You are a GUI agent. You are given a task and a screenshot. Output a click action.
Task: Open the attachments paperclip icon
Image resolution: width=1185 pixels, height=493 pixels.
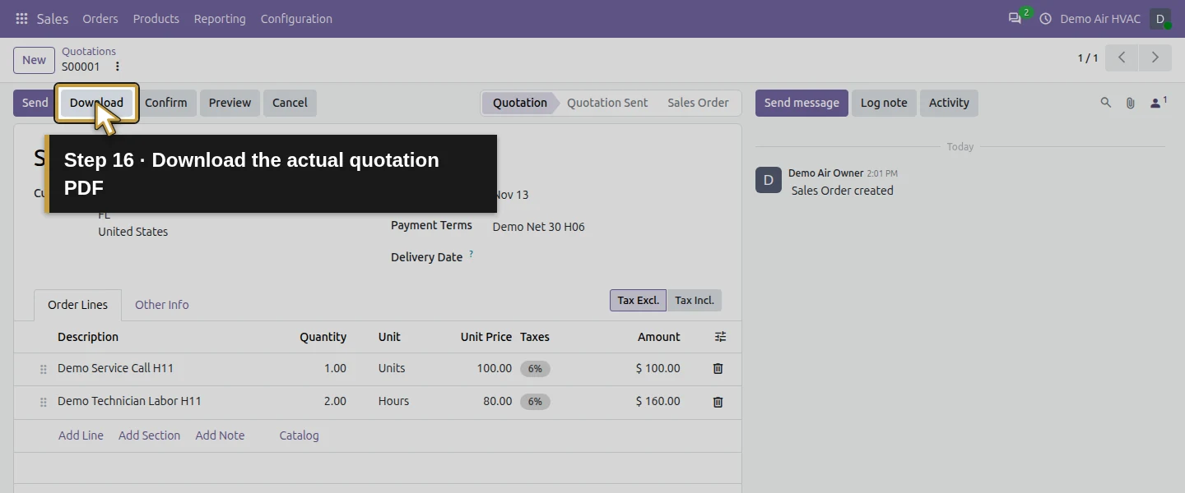[1131, 103]
